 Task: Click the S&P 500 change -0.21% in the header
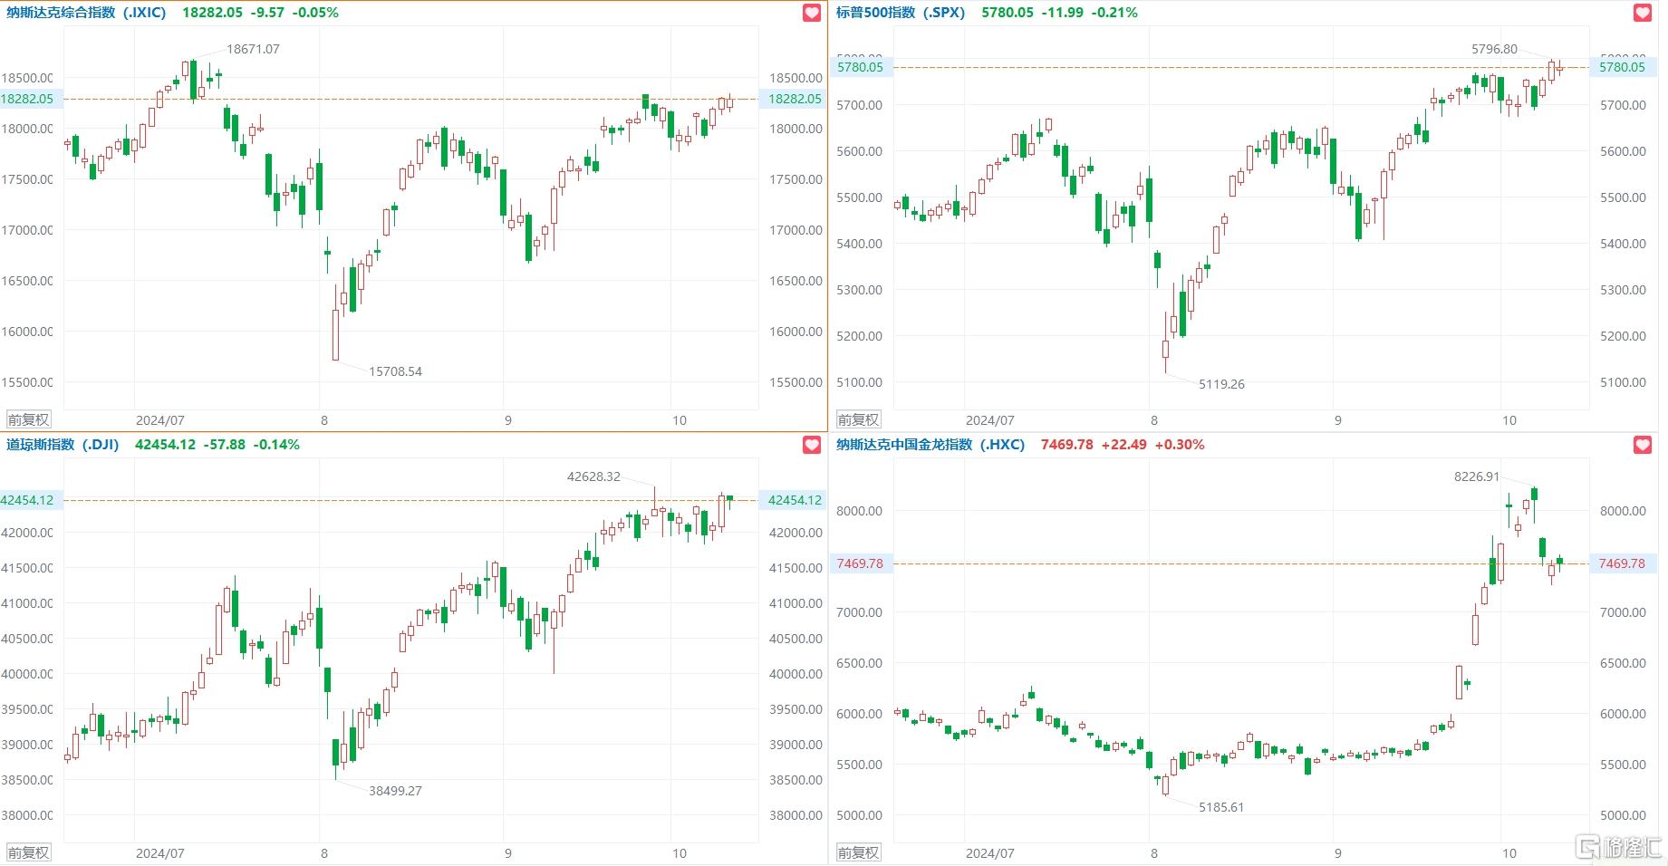pos(1114,13)
